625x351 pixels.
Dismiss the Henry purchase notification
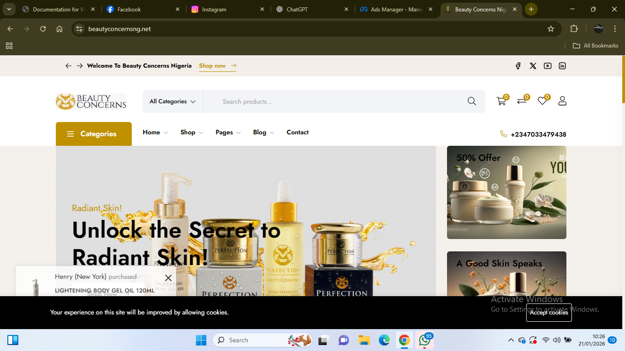click(x=168, y=278)
